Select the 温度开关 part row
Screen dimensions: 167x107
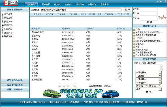(81, 35)
